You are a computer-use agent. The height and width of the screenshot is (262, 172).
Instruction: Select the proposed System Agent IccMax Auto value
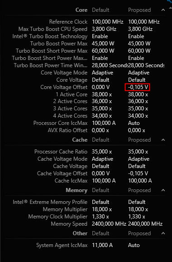(x=134, y=245)
